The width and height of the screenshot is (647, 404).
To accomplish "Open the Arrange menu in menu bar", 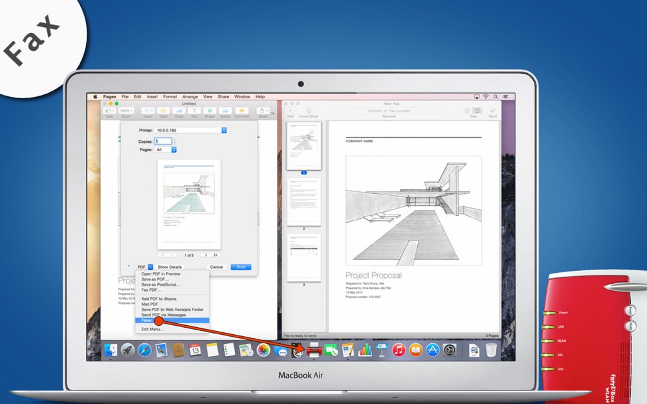I will pos(190,96).
